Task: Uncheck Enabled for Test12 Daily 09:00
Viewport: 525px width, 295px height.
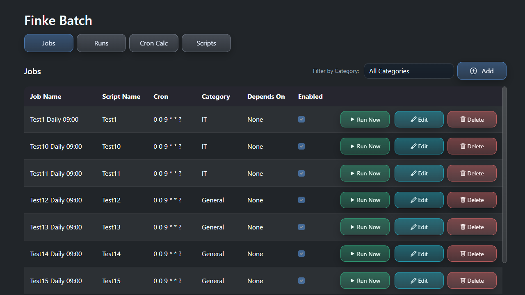Action: pos(301,200)
